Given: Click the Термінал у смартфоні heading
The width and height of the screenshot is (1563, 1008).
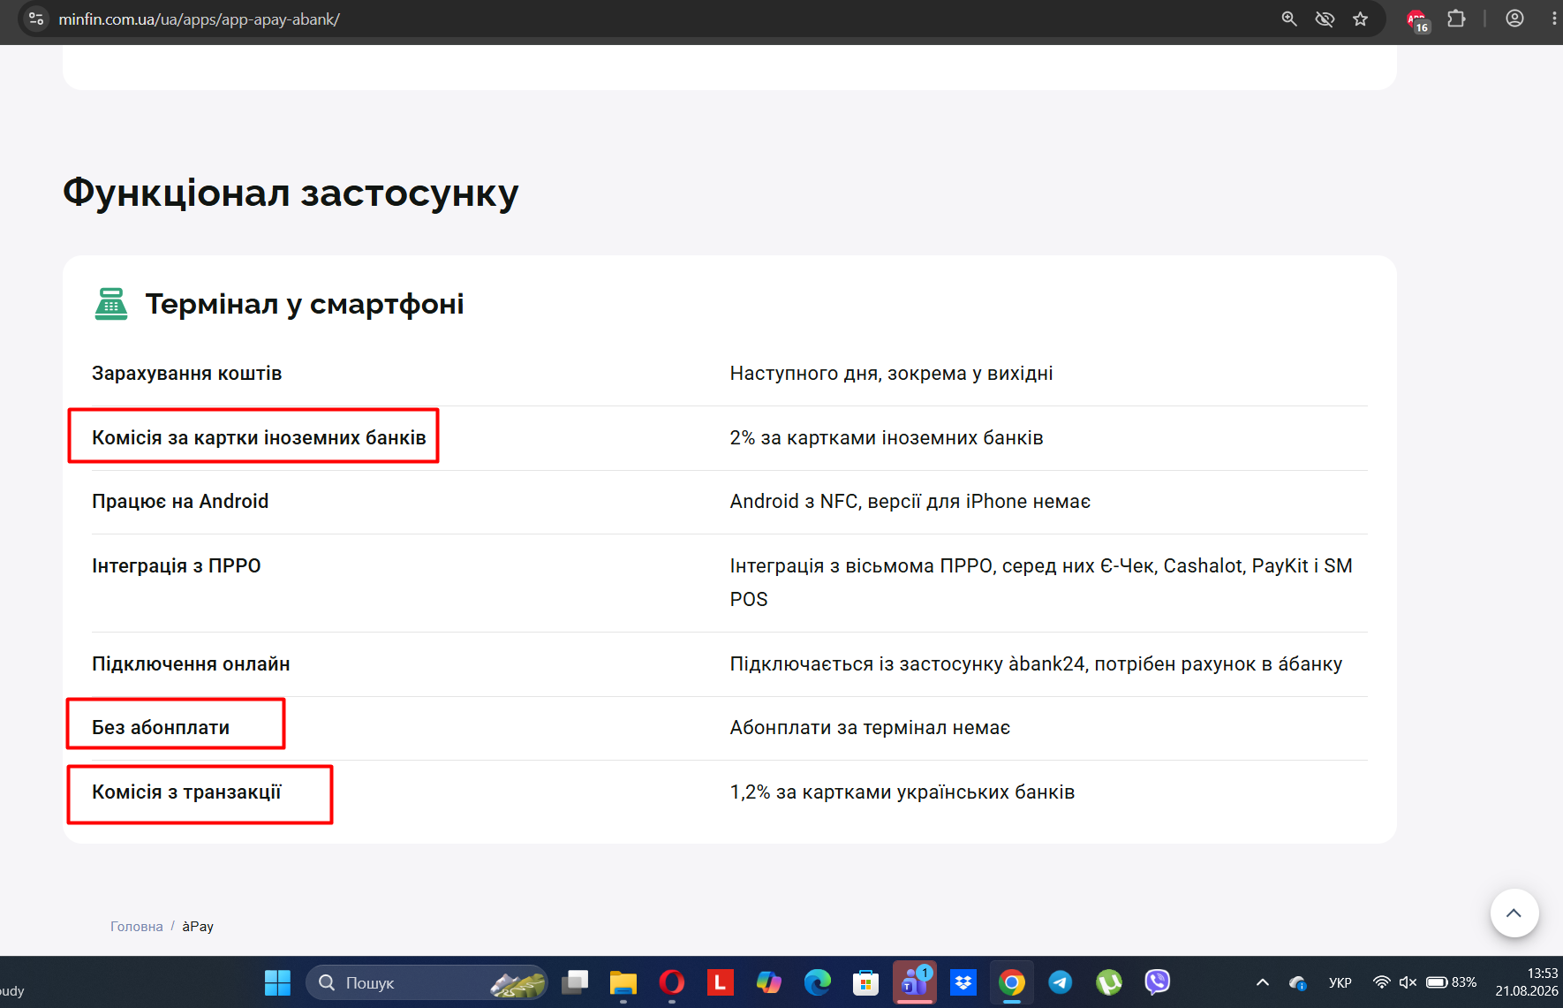Looking at the screenshot, I should point(305,304).
